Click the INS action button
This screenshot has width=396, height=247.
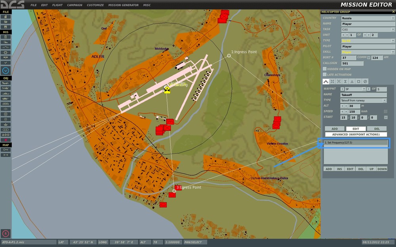pos(339,169)
